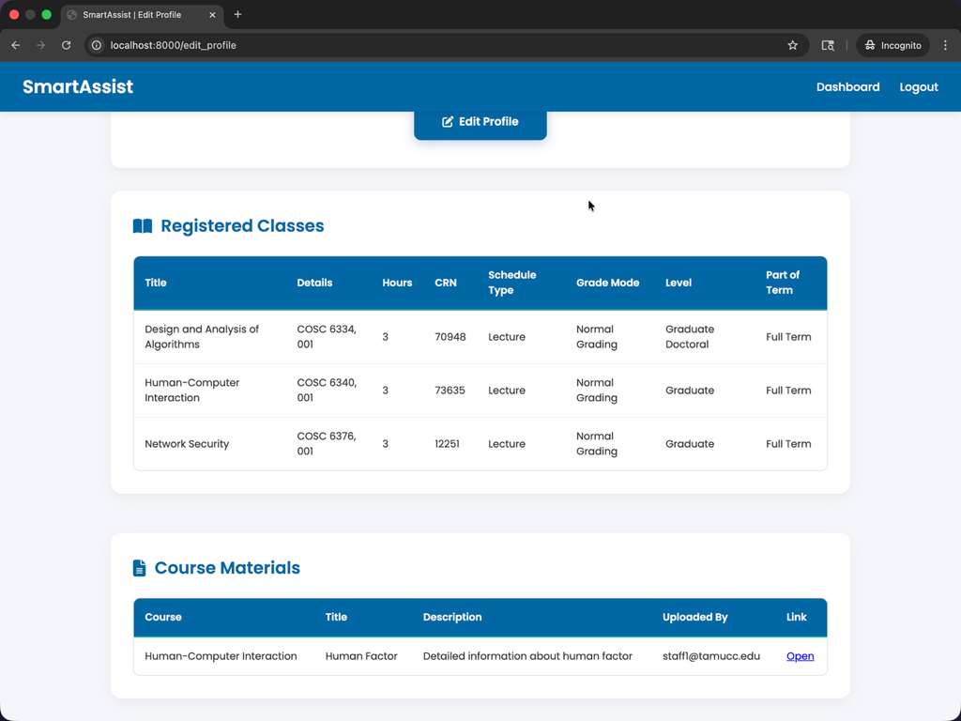Click the Incognito indicator
Screen dimensions: 961x721
pos(892,45)
